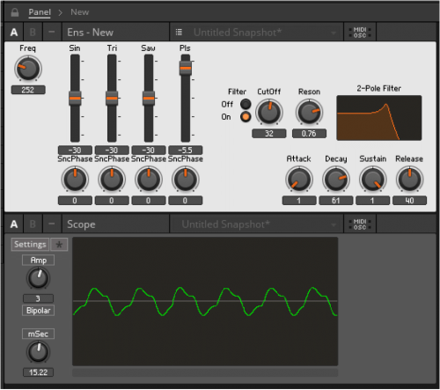Expand the Ens - New Untitled Snapshot dropdown
The width and height of the screenshot is (440, 390).
pyautogui.click(x=334, y=33)
